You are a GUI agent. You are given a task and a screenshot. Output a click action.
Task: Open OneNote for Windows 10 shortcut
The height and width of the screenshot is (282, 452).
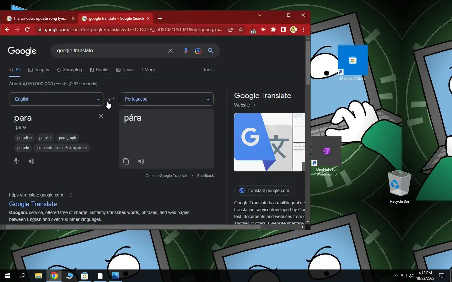326,156
